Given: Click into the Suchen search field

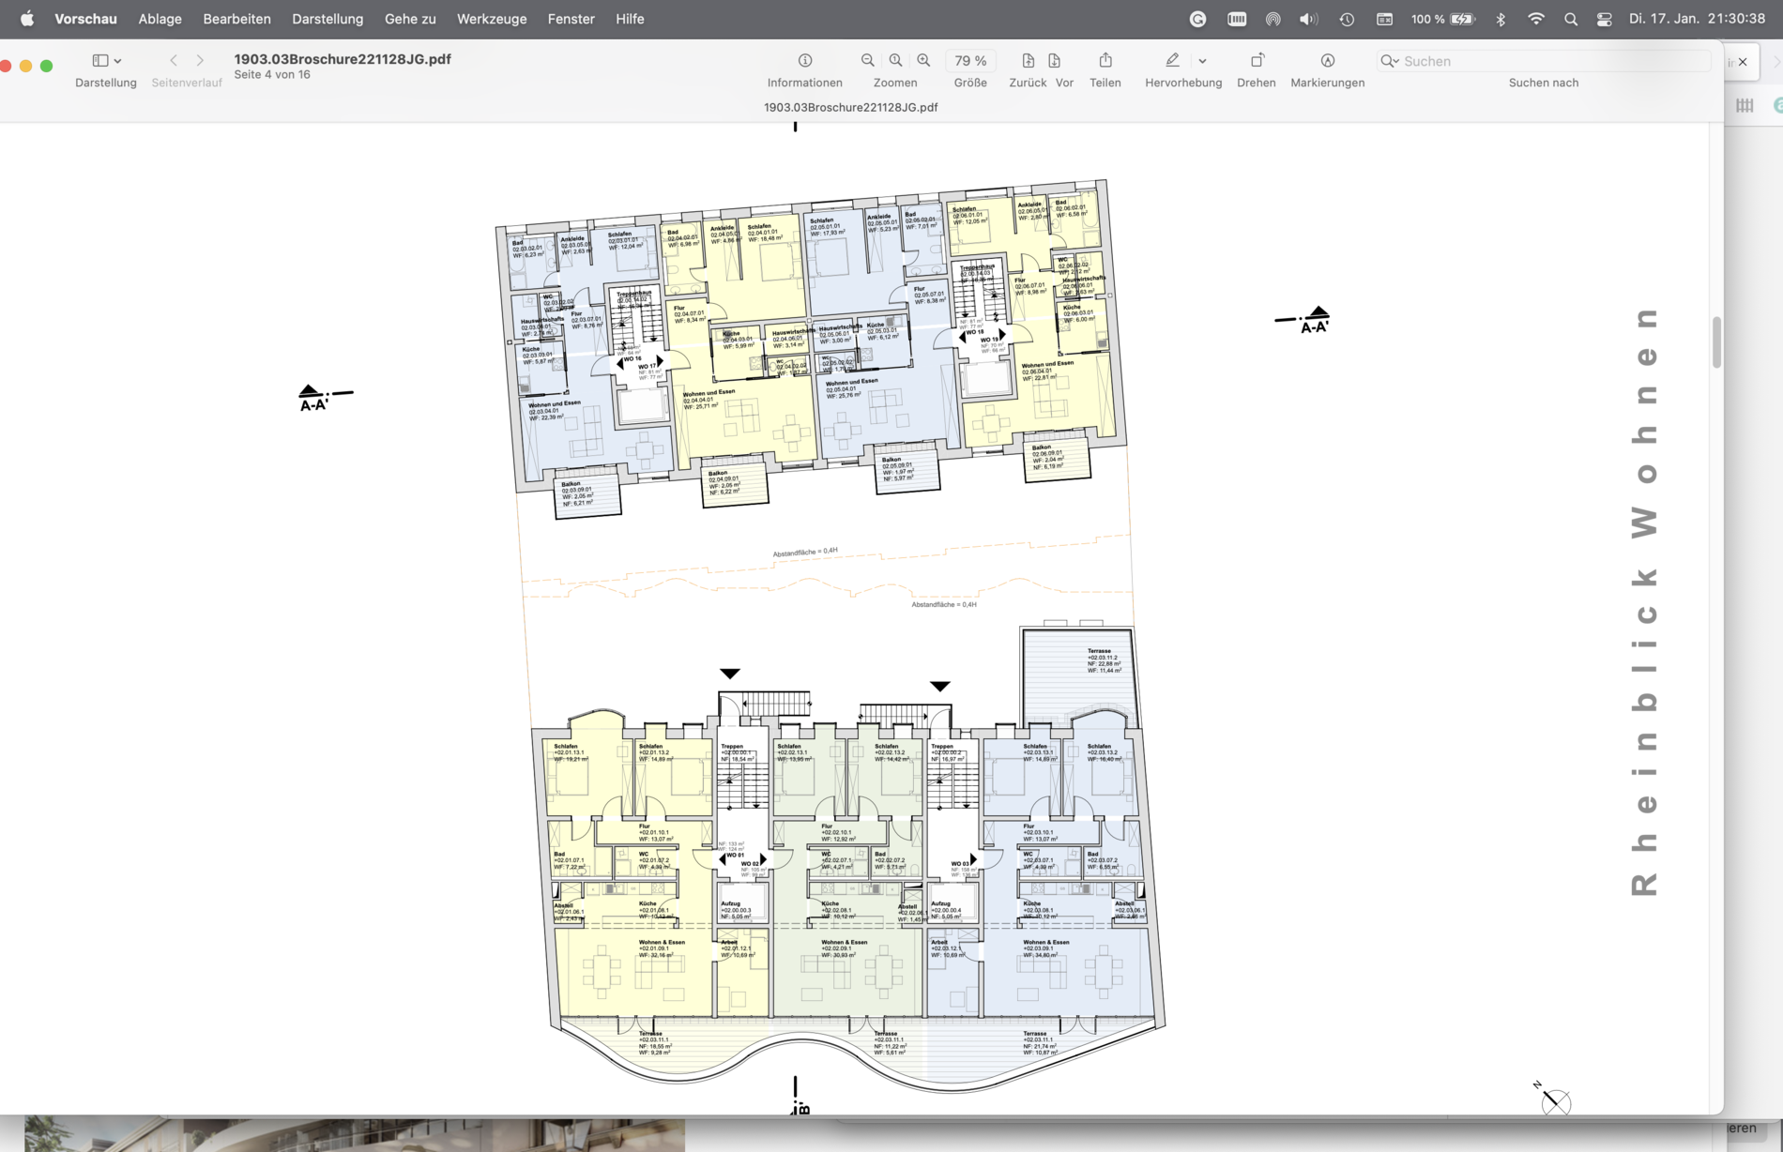Looking at the screenshot, I should (1544, 61).
